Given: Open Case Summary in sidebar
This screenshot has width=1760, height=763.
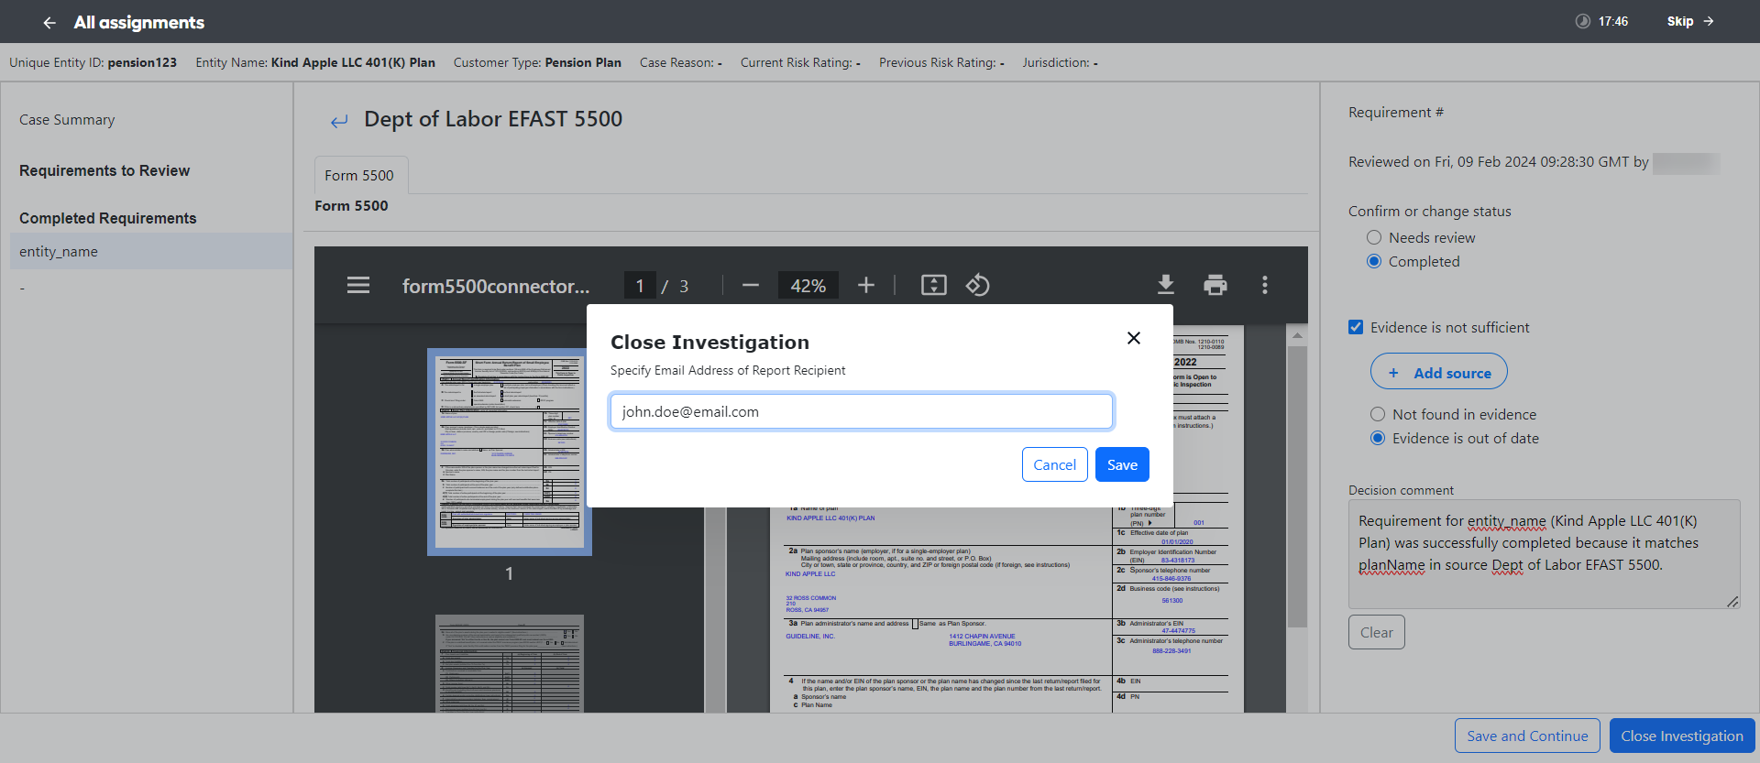Looking at the screenshot, I should (67, 120).
